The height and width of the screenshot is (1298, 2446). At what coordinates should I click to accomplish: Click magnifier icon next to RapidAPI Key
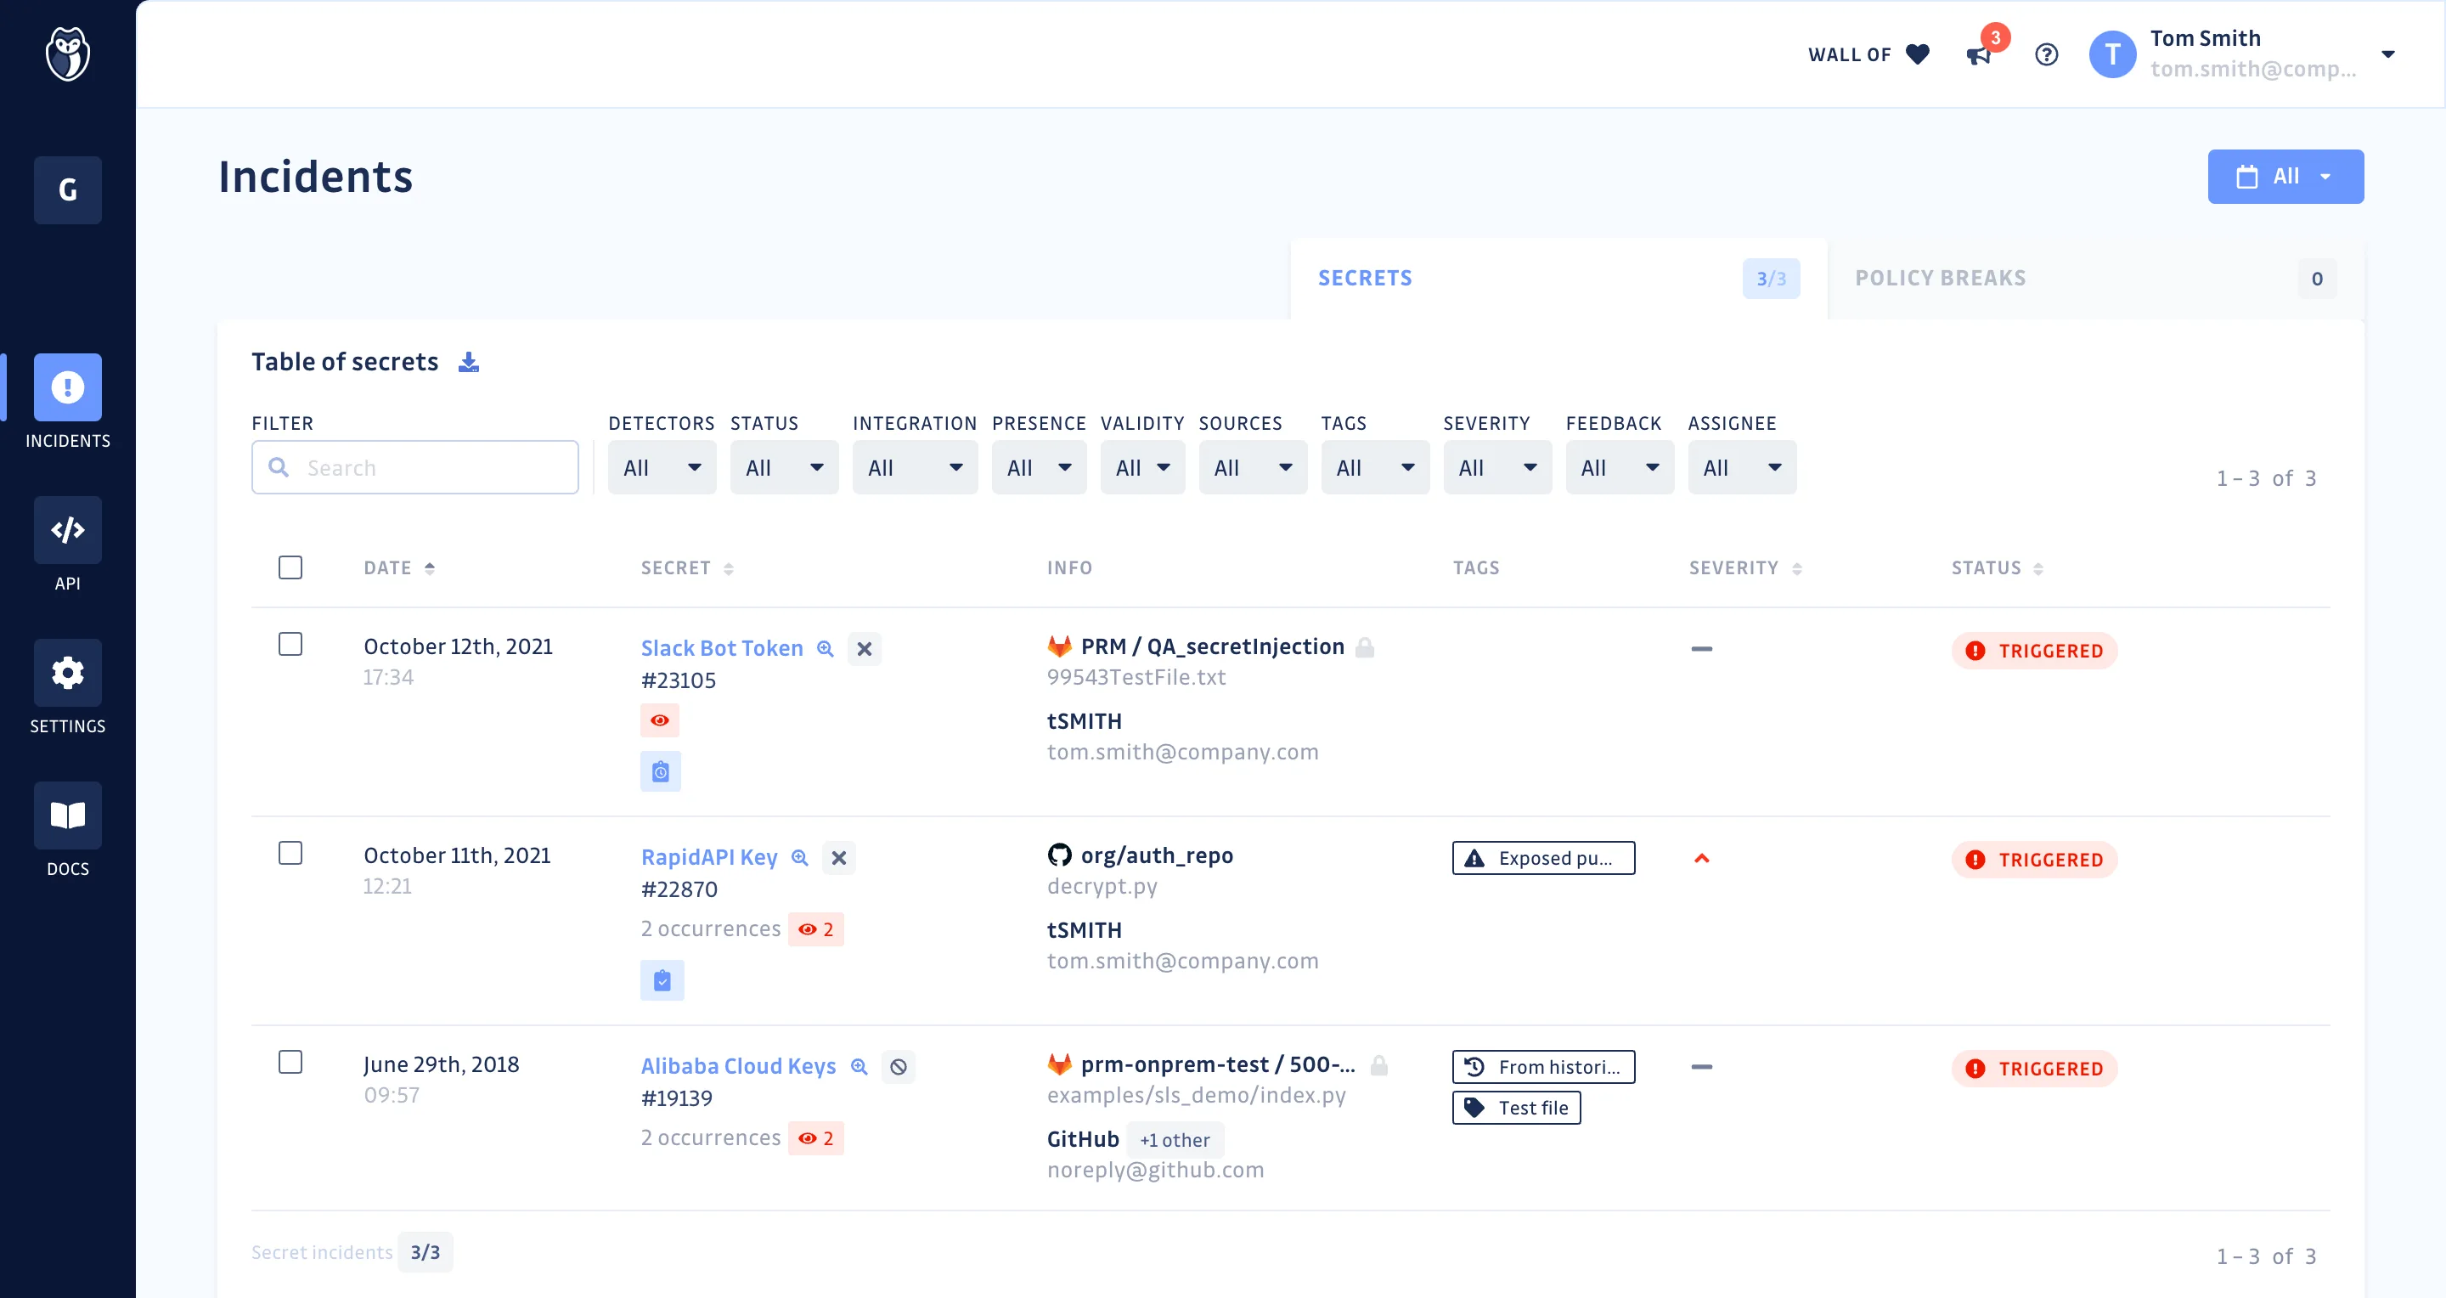click(x=799, y=857)
